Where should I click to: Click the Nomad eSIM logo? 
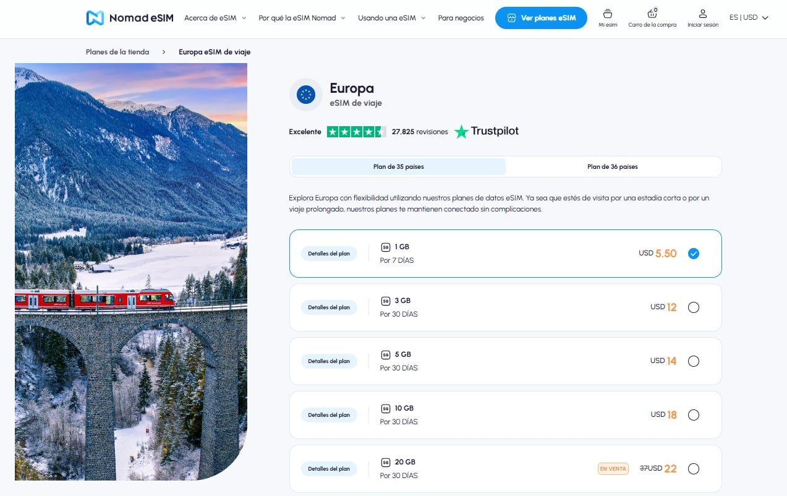pos(130,18)
